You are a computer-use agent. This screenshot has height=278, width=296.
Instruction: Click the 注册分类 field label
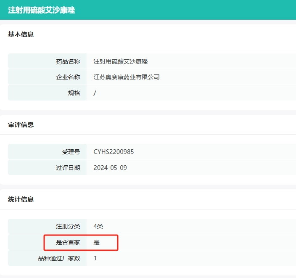68,226
